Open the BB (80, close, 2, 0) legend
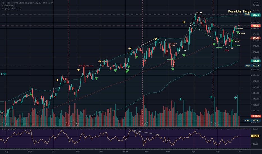 point(11,8)
